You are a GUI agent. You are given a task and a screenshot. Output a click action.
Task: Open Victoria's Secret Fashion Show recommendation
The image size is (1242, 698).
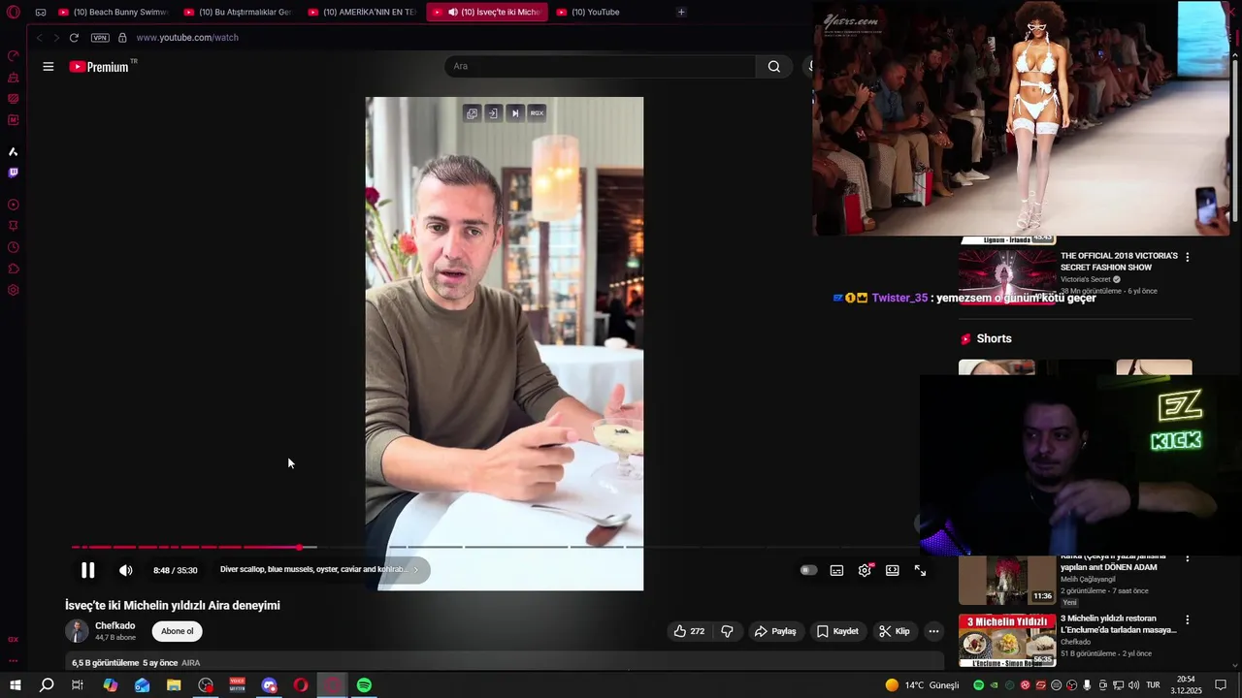[1119, 262]
